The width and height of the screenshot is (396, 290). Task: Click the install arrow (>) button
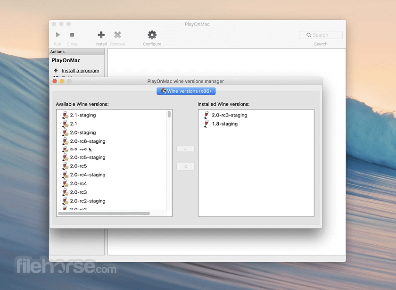coord(185,149)
